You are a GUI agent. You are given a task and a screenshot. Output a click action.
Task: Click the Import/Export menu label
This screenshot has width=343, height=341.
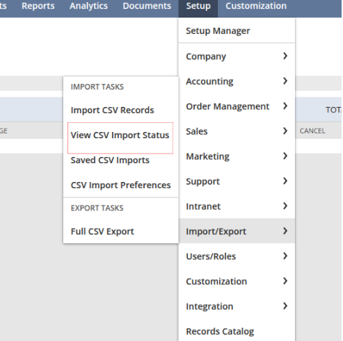click(216, 231)
